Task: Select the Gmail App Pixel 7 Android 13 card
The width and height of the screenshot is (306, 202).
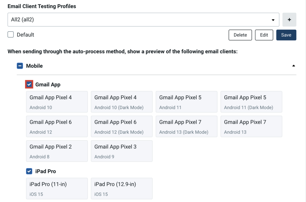Action: coord(251,126)
